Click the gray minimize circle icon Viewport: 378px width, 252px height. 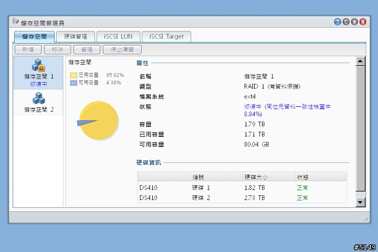346,22
